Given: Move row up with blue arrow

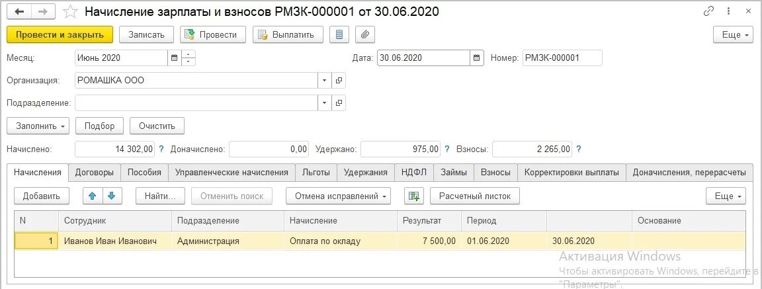Looking at the screenshot, I should point(93,196).
